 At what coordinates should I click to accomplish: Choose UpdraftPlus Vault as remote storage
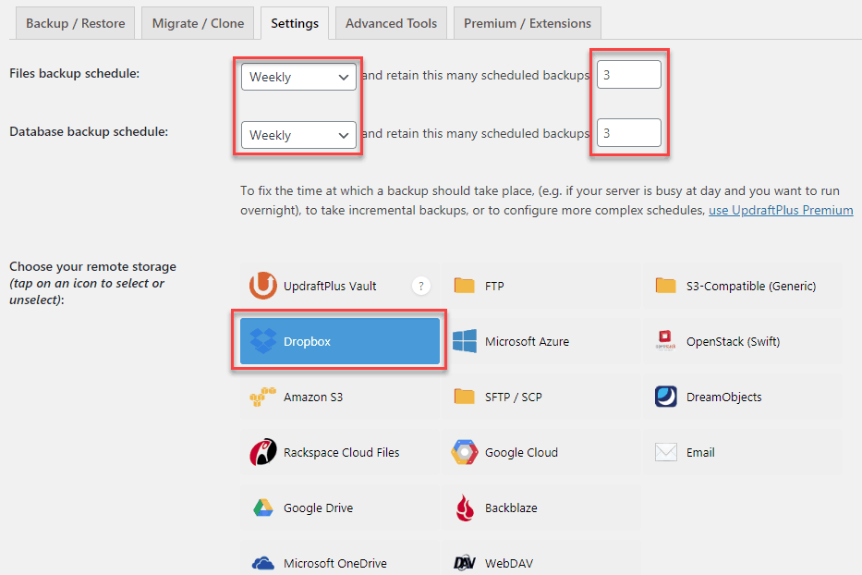340,286
